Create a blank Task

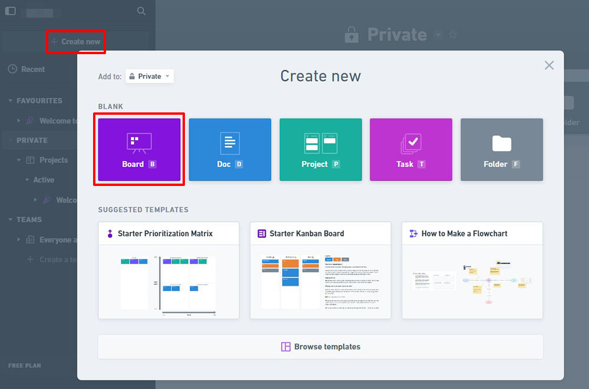[411, 149]
